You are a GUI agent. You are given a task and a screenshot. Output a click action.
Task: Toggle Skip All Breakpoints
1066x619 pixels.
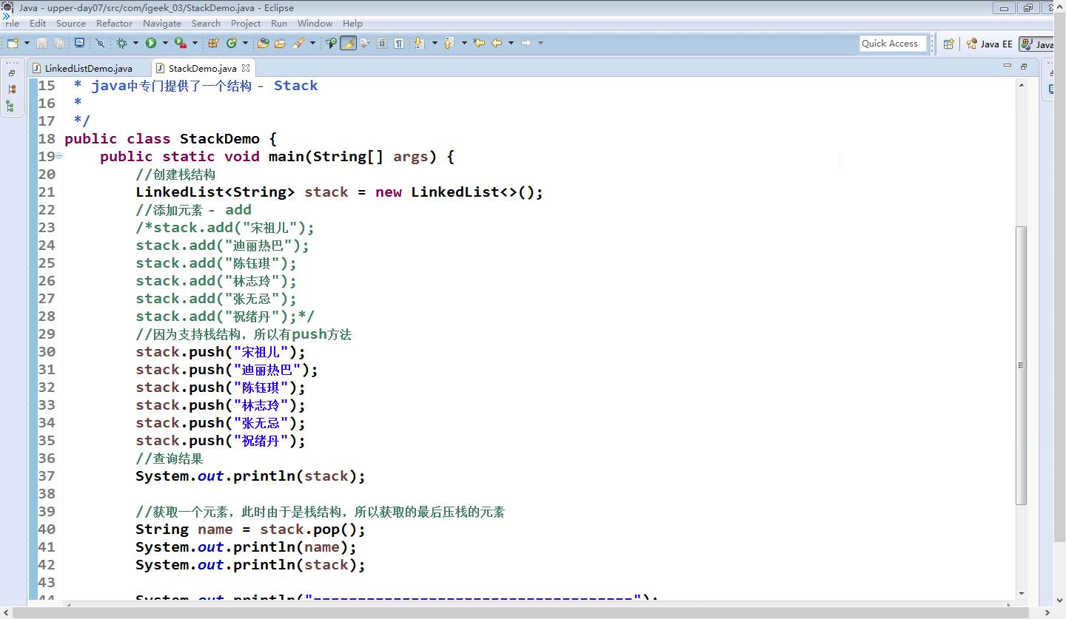(x=100, y=43)
